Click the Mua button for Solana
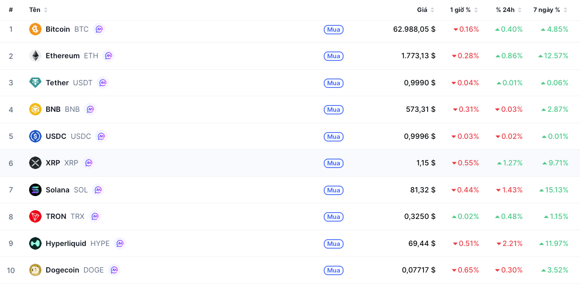Image resolution: width=580 pixels, height=285 pixels. [x=334, y=190]
